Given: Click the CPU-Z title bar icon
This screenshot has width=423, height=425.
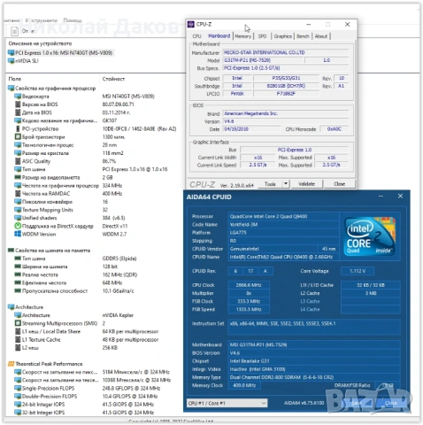Looking at the screenshot, I should [191, 24].
